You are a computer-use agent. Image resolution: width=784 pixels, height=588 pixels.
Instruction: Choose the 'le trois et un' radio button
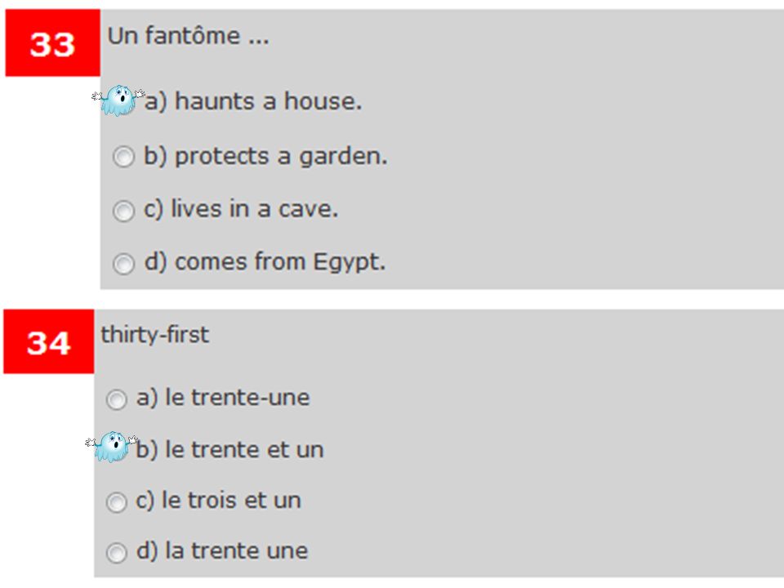(117, 502)
